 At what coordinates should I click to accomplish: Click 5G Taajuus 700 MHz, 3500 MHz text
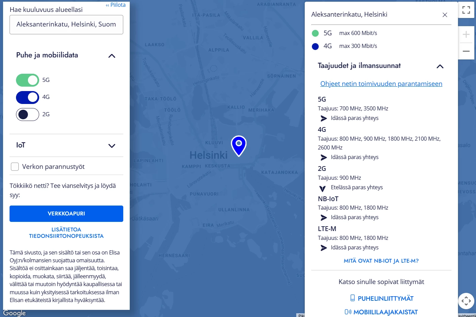[353, 108]
